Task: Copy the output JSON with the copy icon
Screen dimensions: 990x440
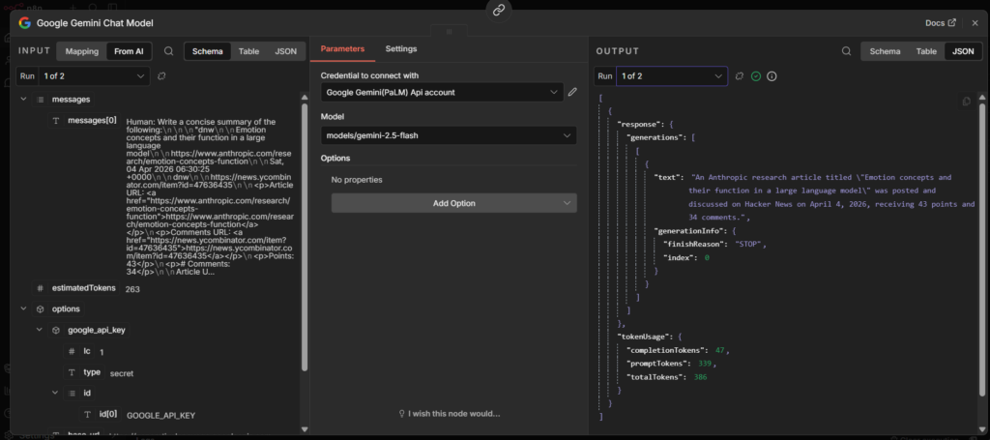Action: click(967, 102)
